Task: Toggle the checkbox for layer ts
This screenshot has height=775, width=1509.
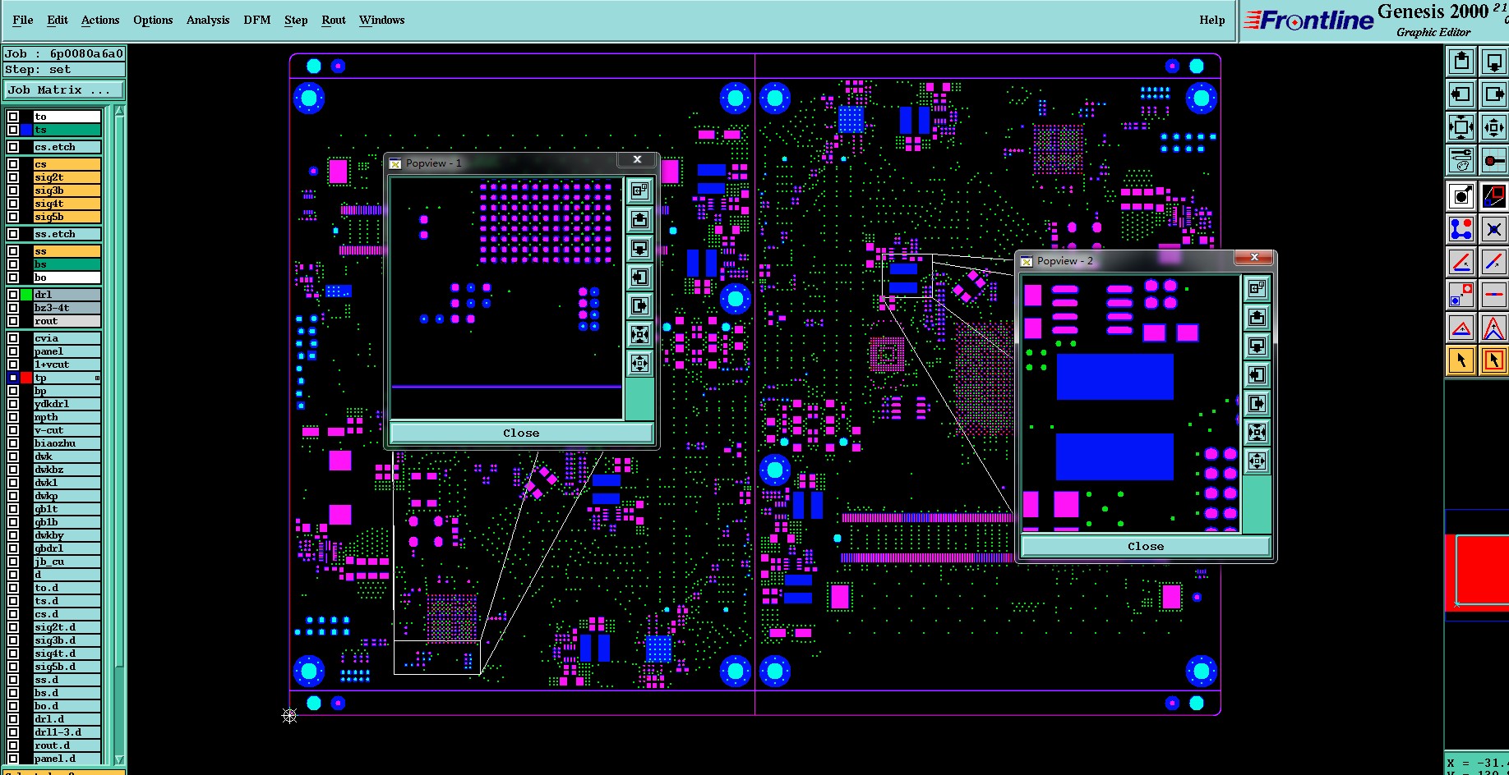Action: [13, 130]
